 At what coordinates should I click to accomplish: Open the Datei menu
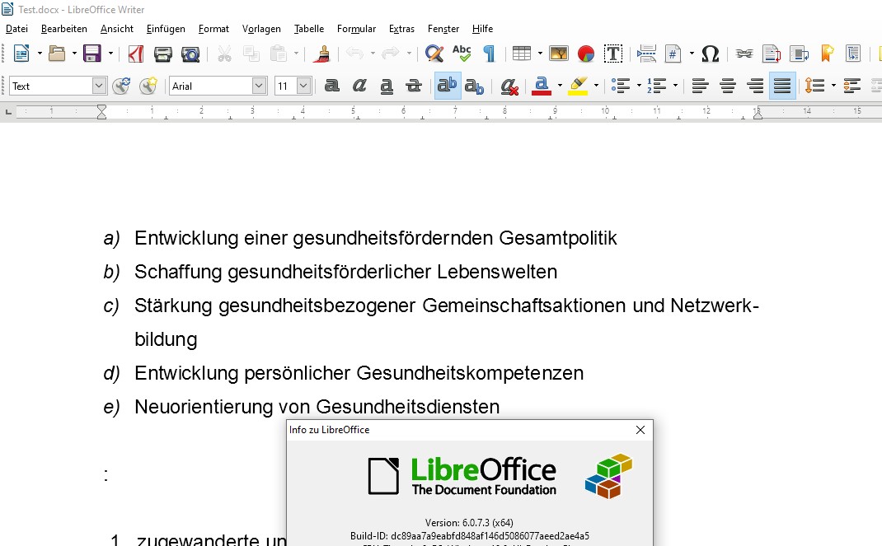[x=16, y=29]
